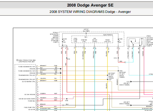Click "TRANSMISSION CTRL OUT" label at pin 6

[27, 79]
